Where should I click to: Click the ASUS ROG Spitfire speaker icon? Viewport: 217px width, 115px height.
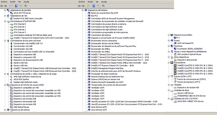(12, 79)
